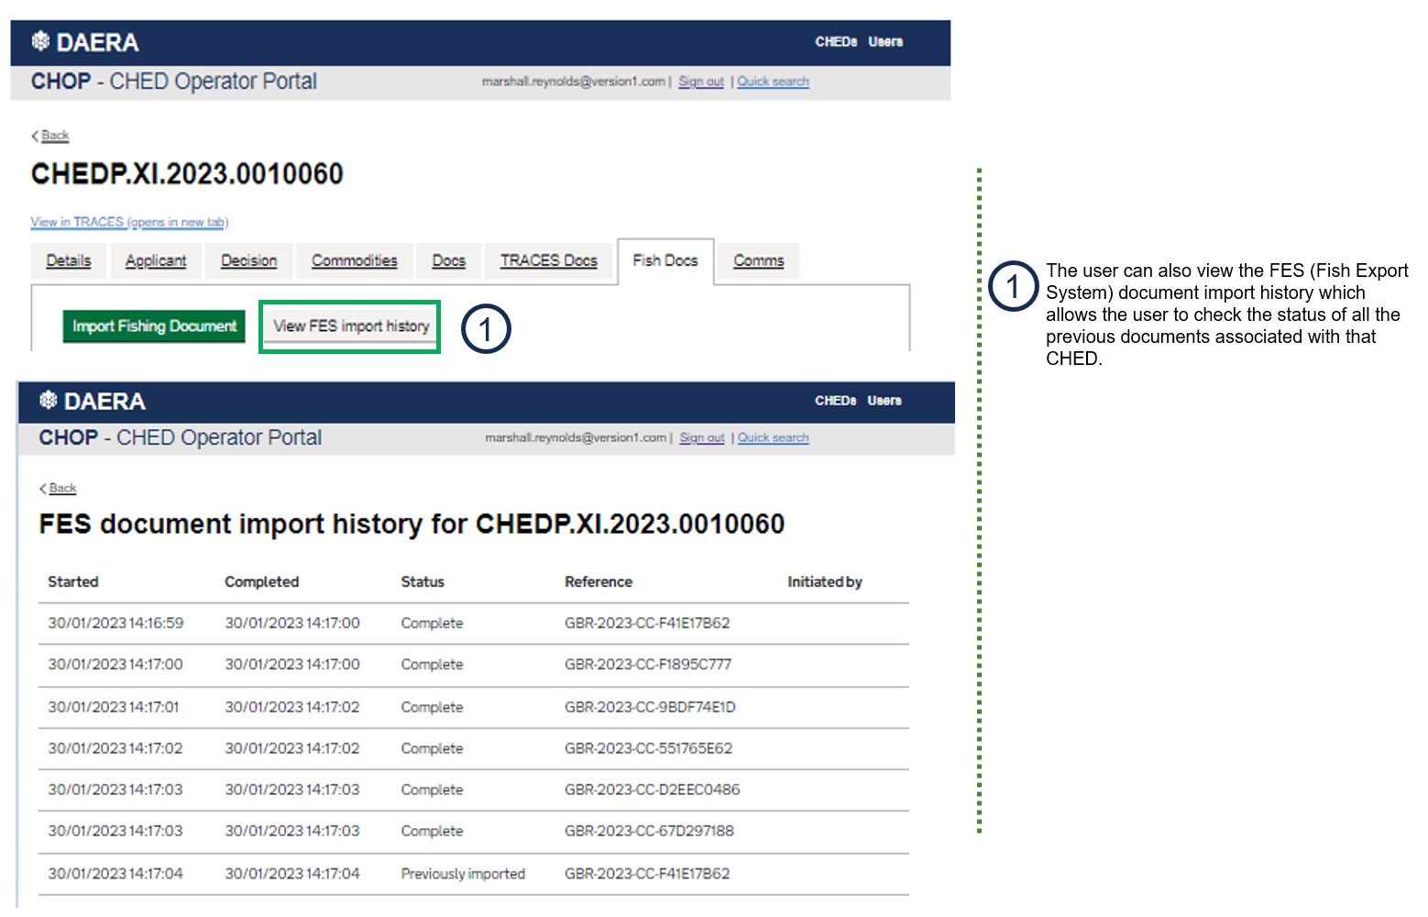Open the Decision tab
The height and width of the screenshot is (917, 1428).
click(x=248, y=260)
